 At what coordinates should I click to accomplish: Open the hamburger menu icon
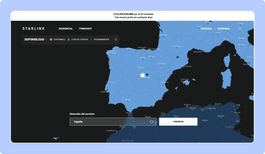239,29
